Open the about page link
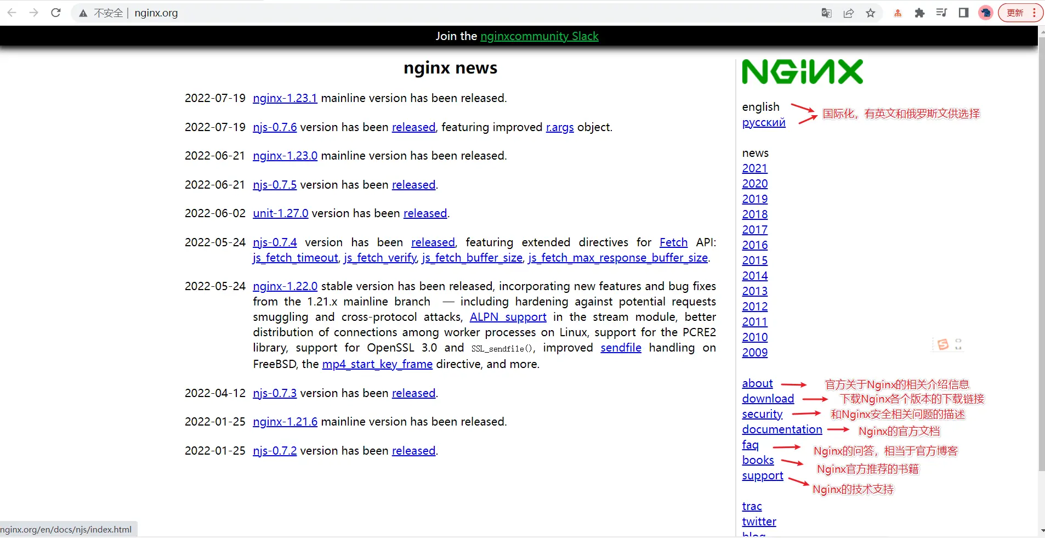The height and width of the screenshot is (538, 1045). click(757, 383)
